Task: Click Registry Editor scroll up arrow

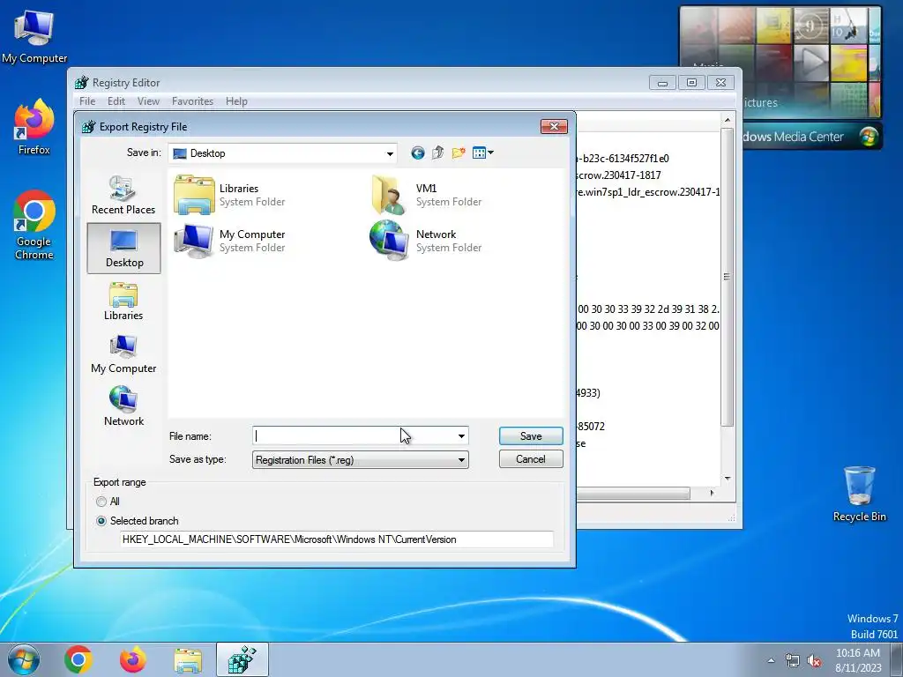Action: coord(728,120)
